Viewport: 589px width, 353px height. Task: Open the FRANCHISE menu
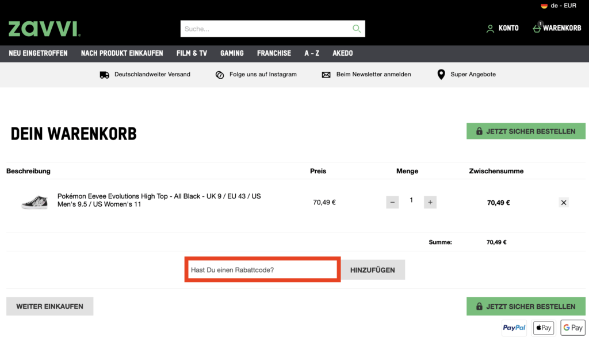[x=274, y=53]
